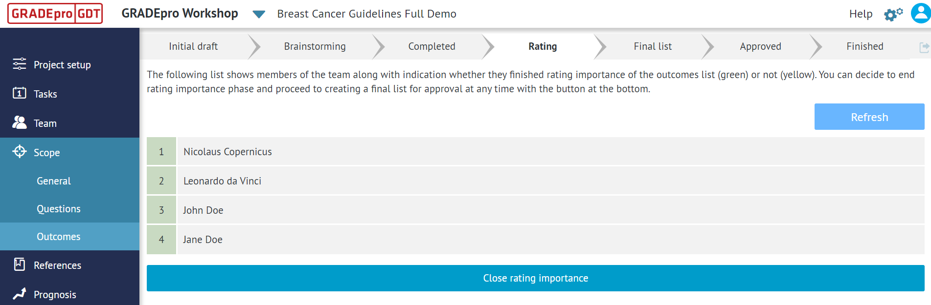Click Close rating importance

[535, 278]
